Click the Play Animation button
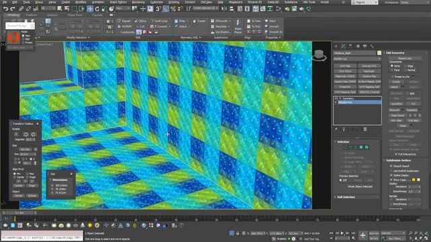This screenshot has width=431, height=242. click(342, 233)
